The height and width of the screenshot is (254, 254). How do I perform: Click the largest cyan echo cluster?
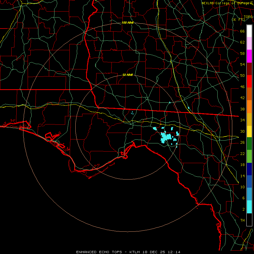(x=166, y=137)
